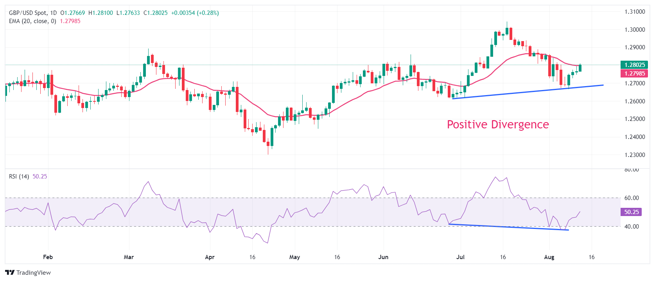Screen dimensions: 655x281
Task: Click the May label on the date axis
Action: [294, 257]
